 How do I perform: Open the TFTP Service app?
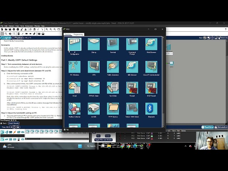[x=113, y=109]
